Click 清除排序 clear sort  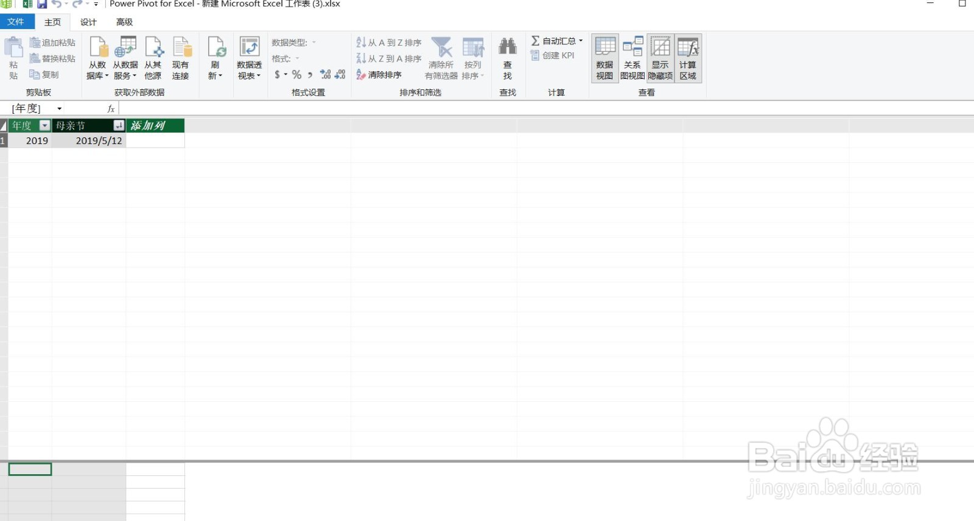point(379,75)
